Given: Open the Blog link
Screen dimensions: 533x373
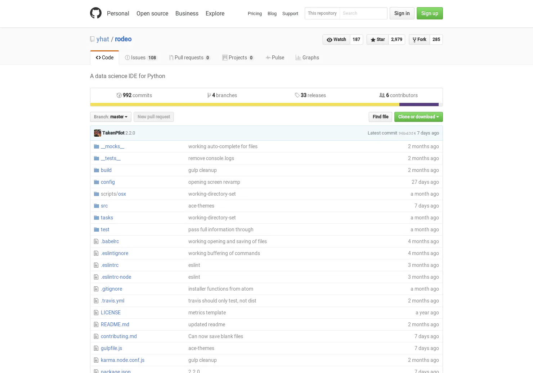Looking at the screenshot, I should click(272, 14).
